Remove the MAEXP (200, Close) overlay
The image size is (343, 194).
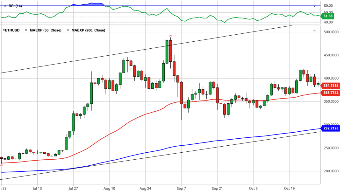click(x=68, y=30)
